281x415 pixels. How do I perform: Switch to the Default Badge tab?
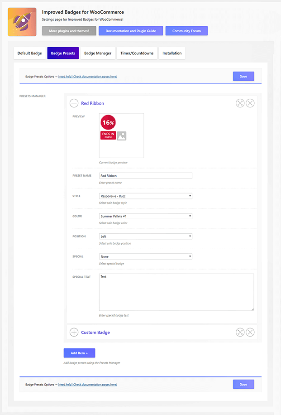click(x=30, y=53)
